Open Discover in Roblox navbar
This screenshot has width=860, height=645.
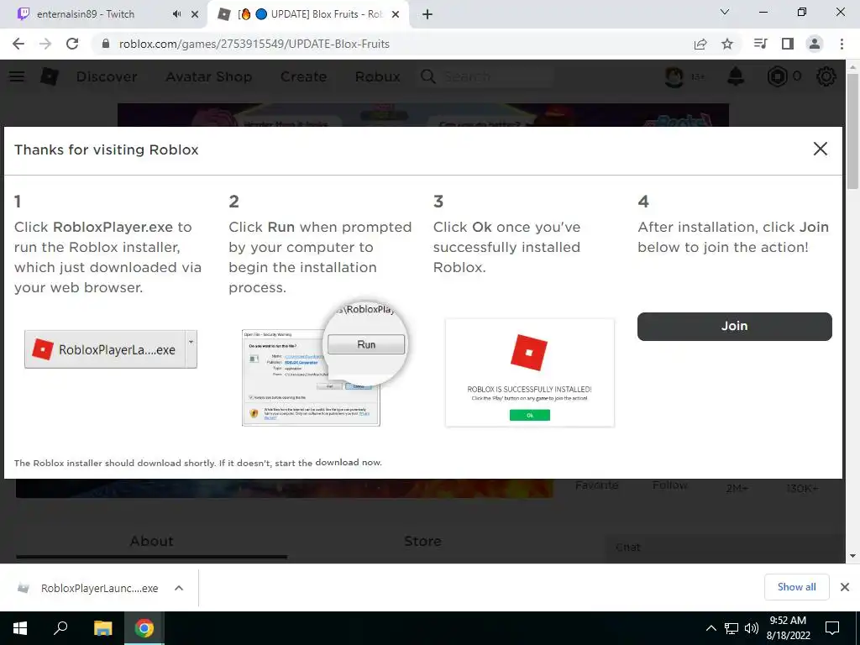(x=107, y=76)
